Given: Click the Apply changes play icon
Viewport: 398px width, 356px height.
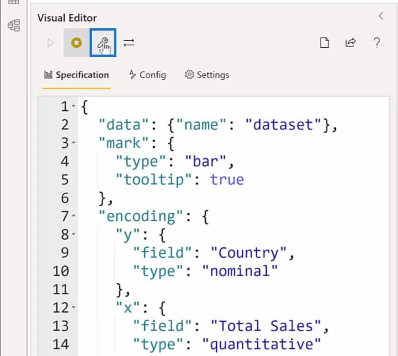Looking at the screenshot, I should (51, 43).
